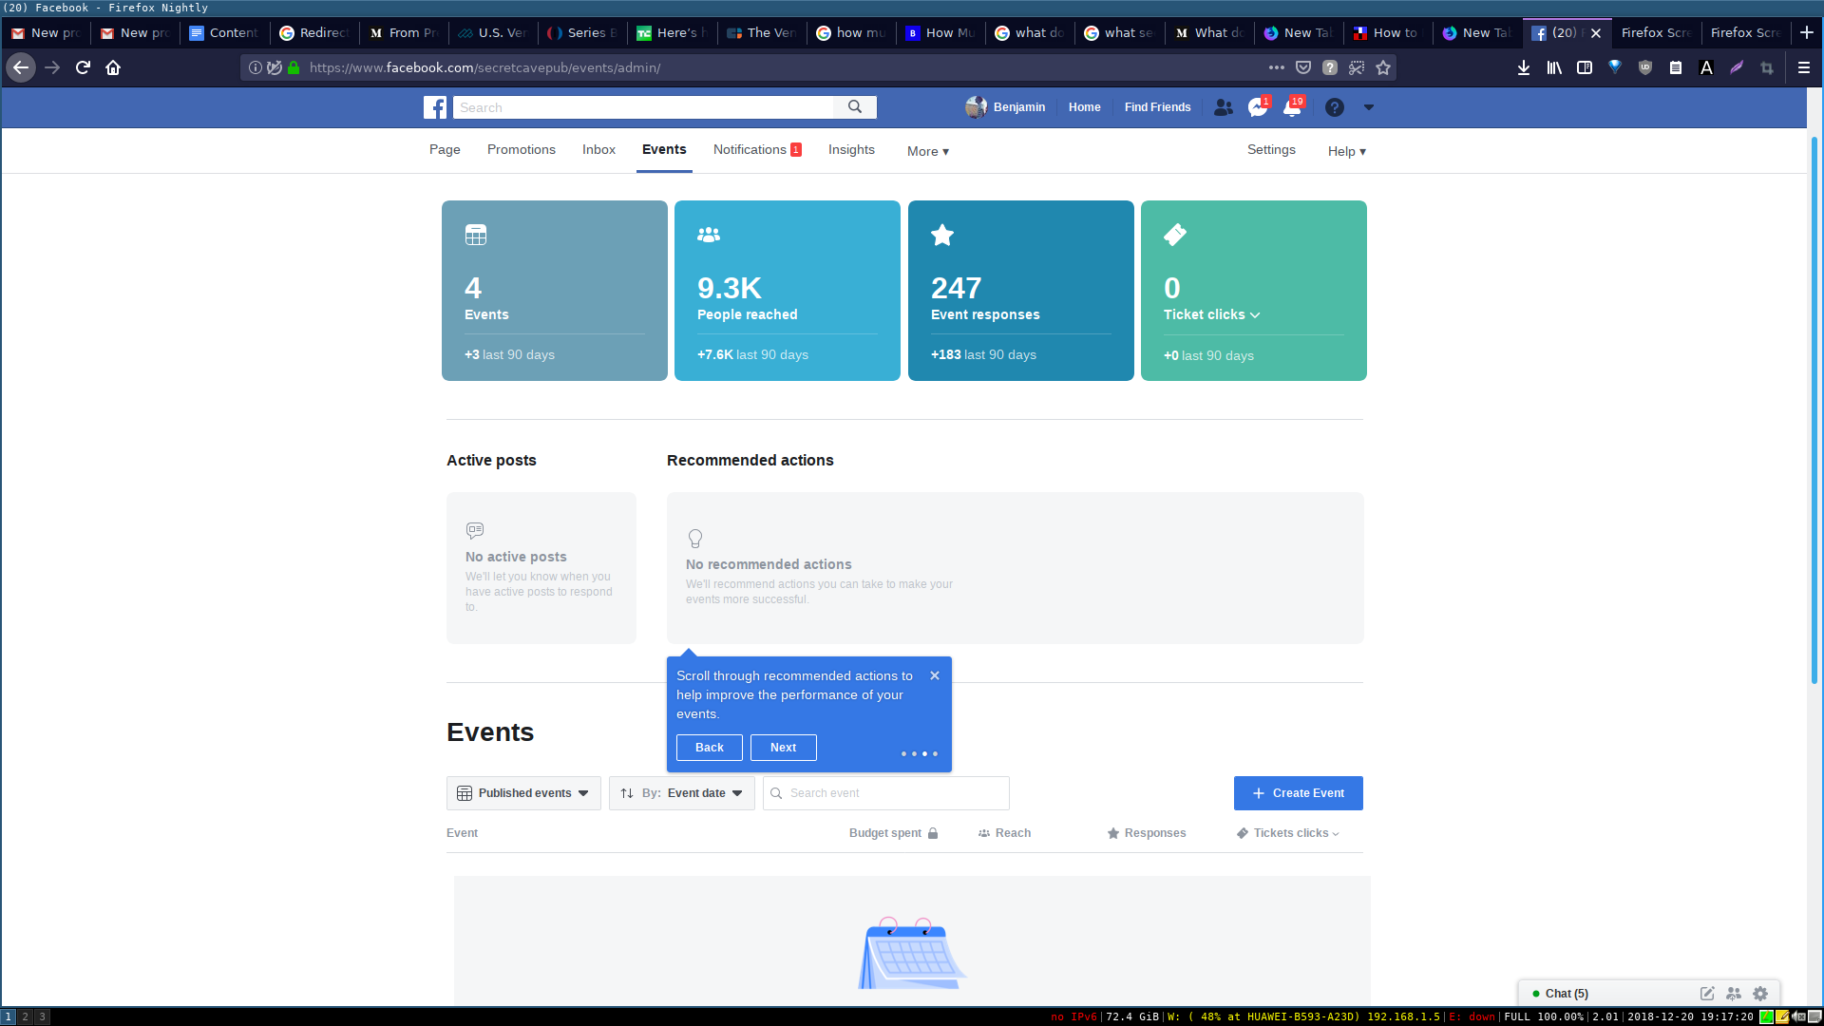Open page Settings link
This screenshot has width=1824, height=1026.
click(1271, 150)
